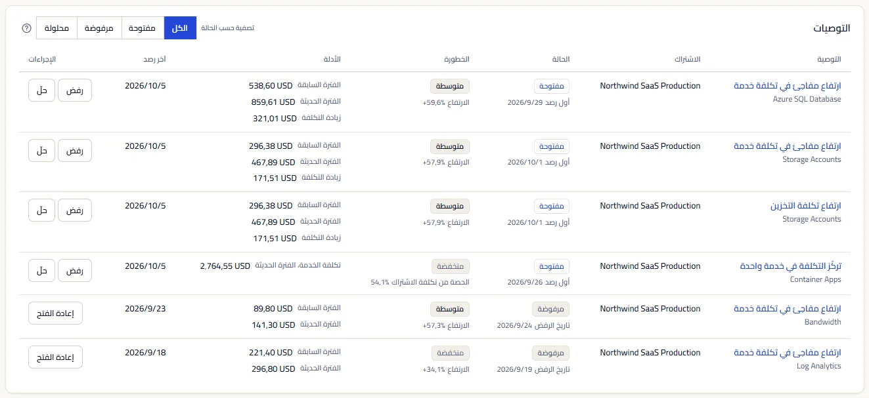The width and height of the screenshot is (869, 398).
Task: Click رفض on the ارتفاع تكلفة التخزين row
Action: point(75,210)
